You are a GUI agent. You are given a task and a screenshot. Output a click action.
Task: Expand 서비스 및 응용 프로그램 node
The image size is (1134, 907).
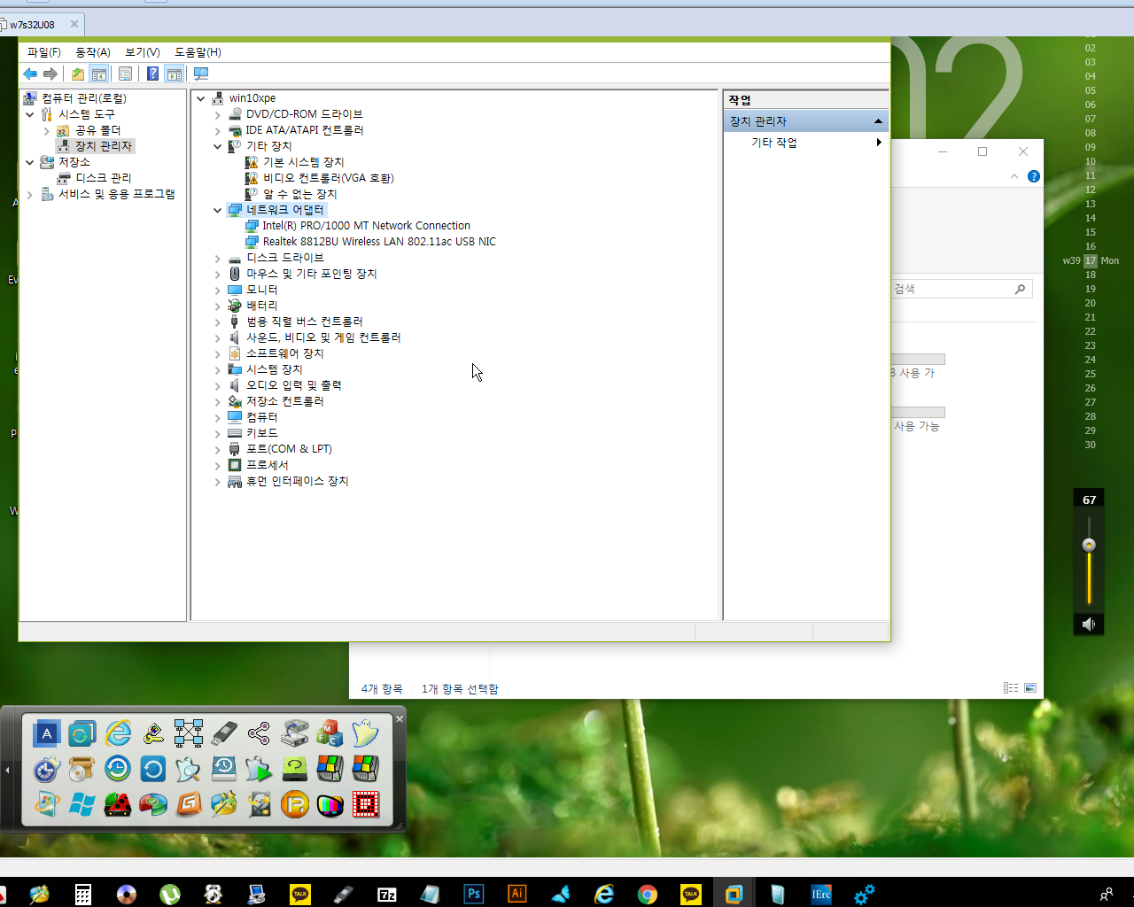pos(30,194)
